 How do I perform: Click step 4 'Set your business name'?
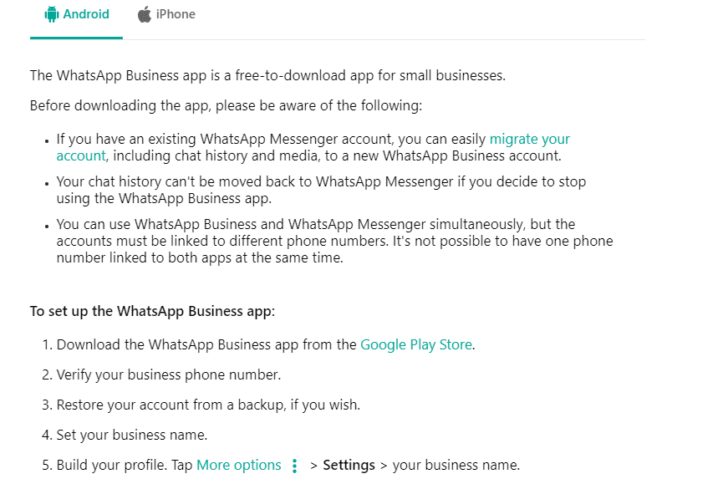coord(132,435)
